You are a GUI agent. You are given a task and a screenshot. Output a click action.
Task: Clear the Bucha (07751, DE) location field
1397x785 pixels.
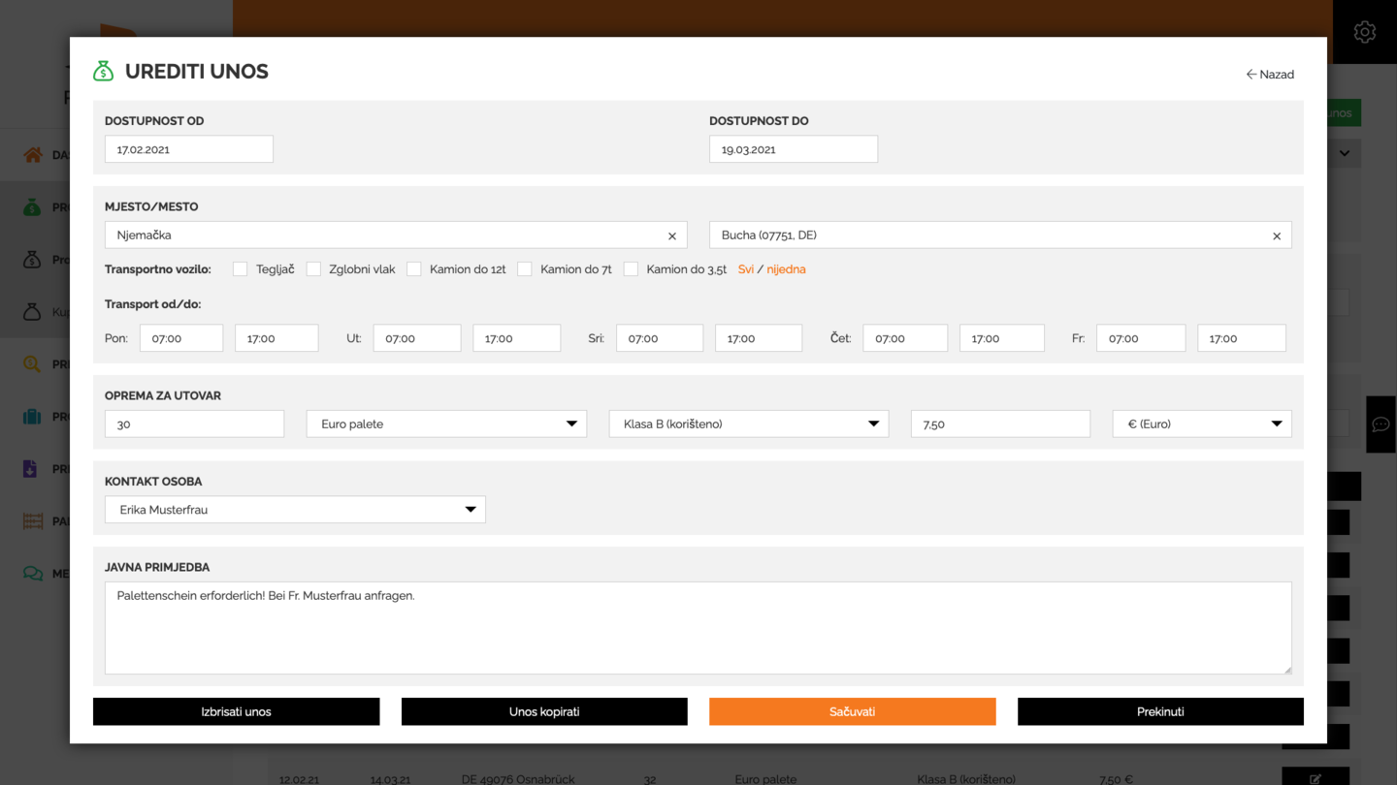1276,235
